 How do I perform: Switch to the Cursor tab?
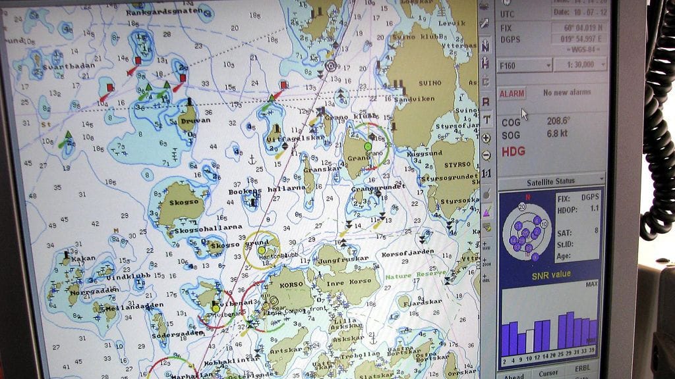click(548, 373)
